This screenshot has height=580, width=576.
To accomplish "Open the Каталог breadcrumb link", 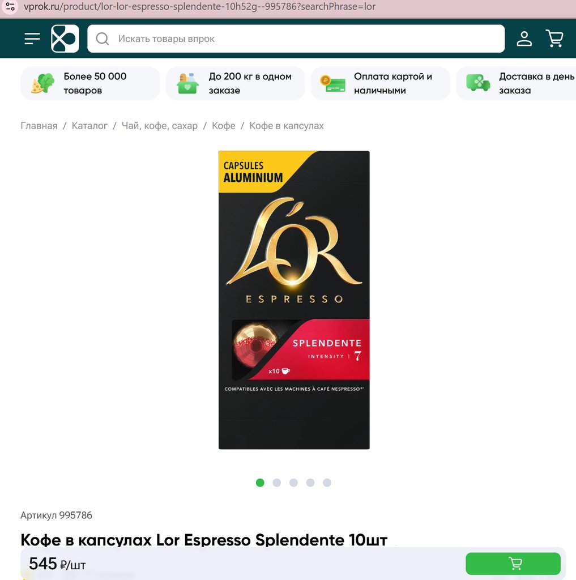I will (89, 126).
